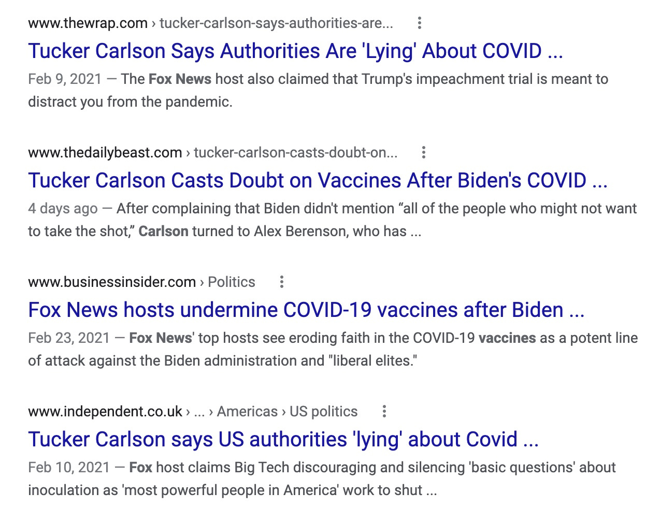
Task: Open the three-dot menu for independent.co.uk result
Action: (384, 411)
